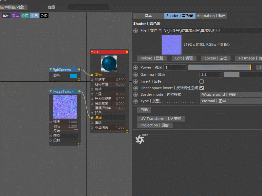Toggle the Border mode animation dot
Screen dimensions: 262x196
coord(136,95)
